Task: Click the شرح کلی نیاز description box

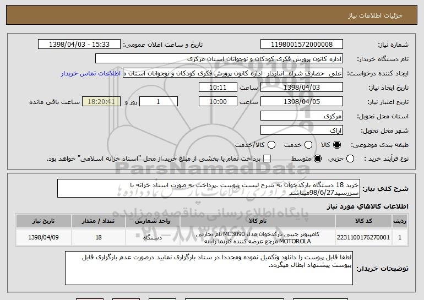Action: pyautogui.click(x=209, y=188)
